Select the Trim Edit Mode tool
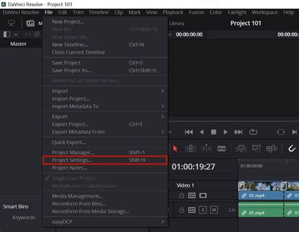 [x=191, y=148]
